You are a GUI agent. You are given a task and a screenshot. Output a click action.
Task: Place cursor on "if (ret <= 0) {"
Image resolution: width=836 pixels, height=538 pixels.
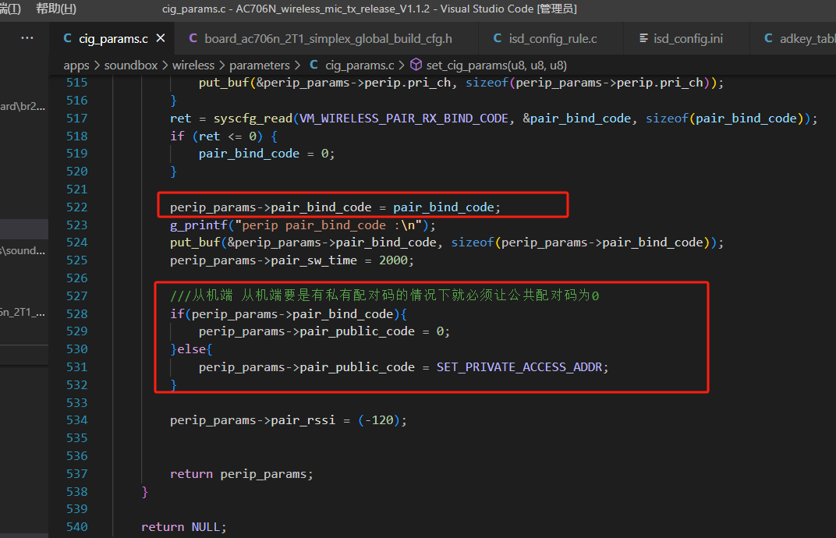(224, 136)
